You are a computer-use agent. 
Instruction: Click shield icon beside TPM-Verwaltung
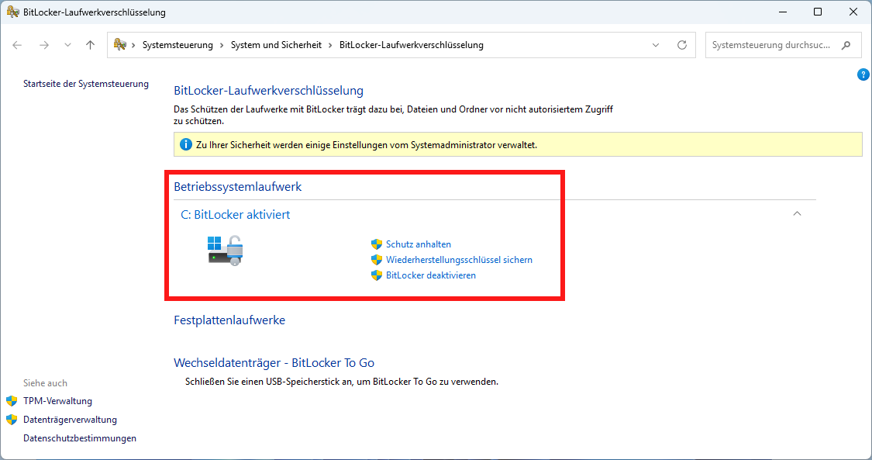pyautogui.click(x=12, y=401)
